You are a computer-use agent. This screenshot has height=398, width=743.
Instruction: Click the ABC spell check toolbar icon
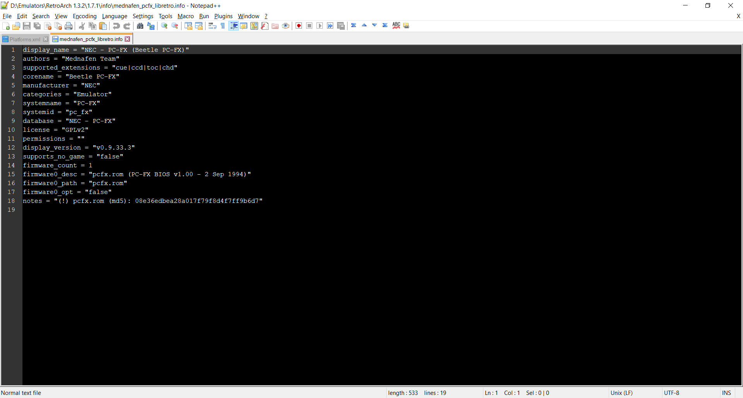pos(396,26)
